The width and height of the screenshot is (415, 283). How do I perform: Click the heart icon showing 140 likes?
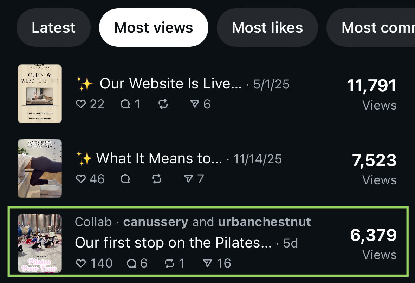(x=81, y=263)
